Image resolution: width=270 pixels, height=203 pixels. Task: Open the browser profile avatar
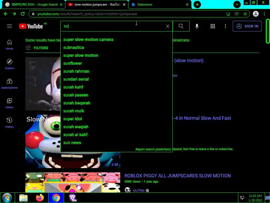tap(255, 14)
